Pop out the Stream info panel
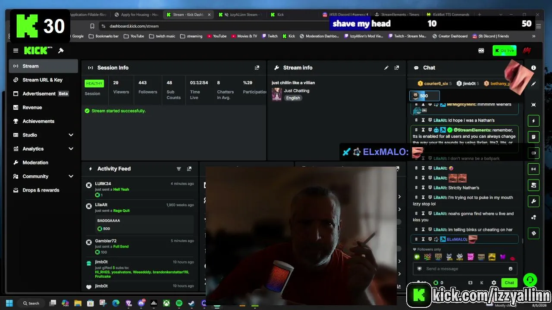The image size is (552, 310). [x=397, y=68]
